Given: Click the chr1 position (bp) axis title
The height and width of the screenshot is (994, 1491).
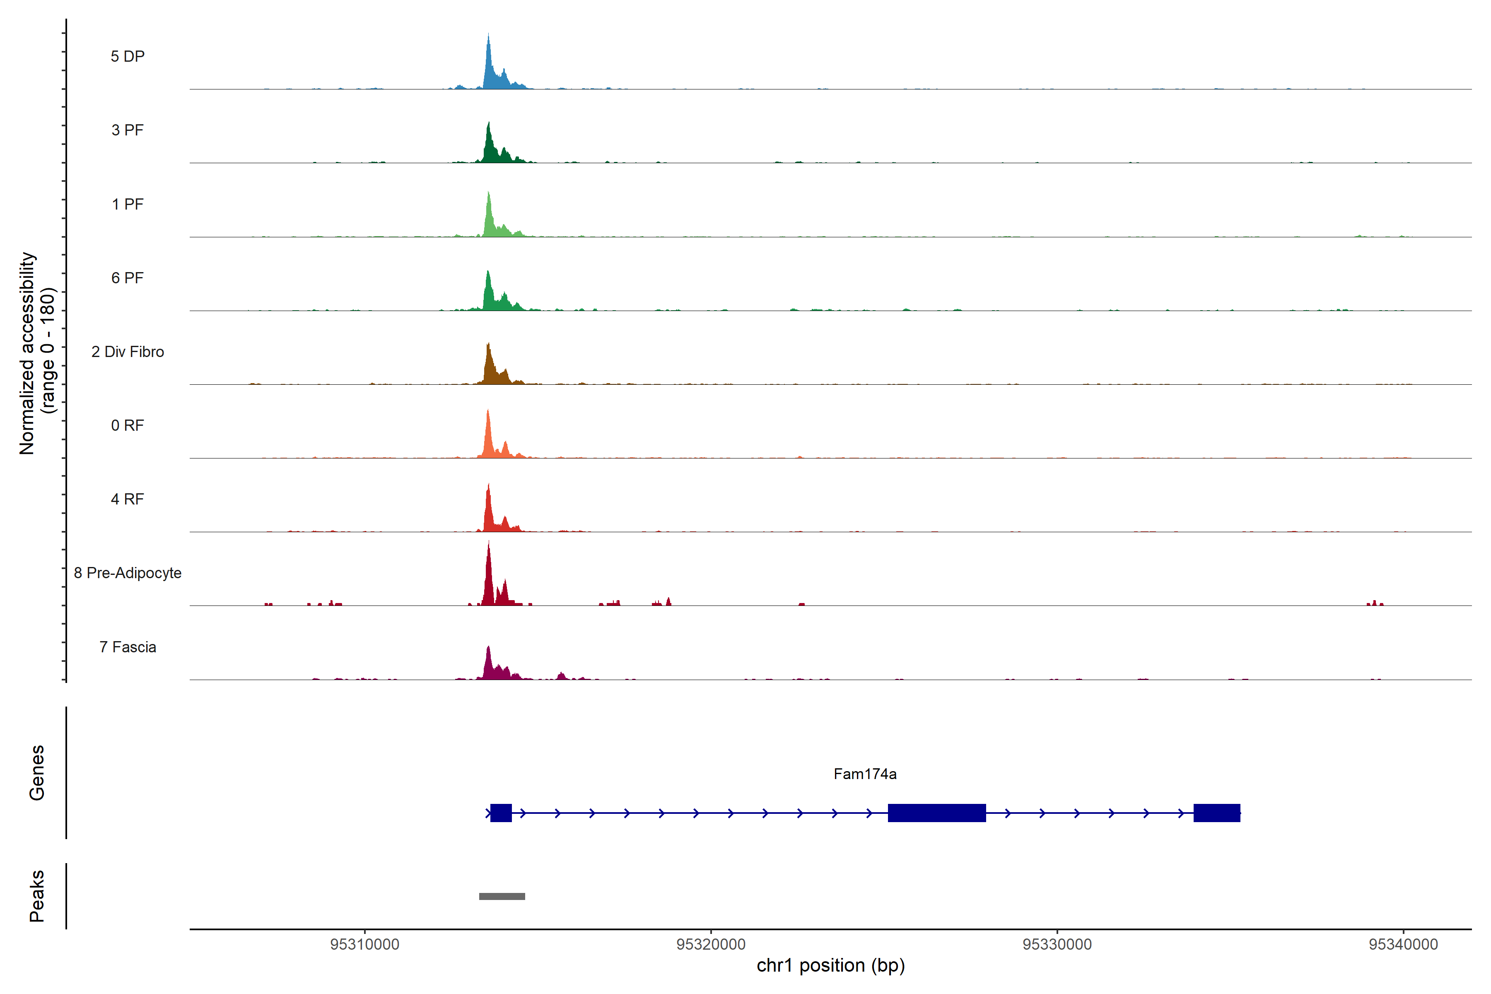Looking at the screenshot, I should (x=830, y=965).
